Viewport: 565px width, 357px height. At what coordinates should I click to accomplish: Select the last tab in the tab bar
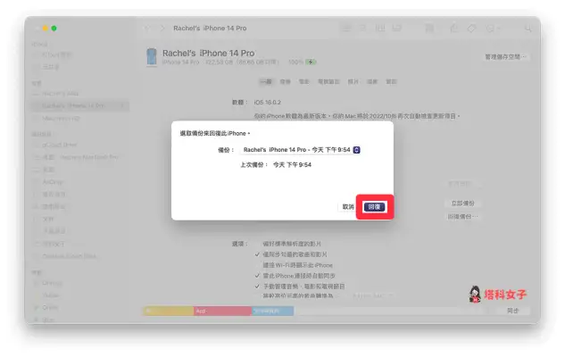[x=391, y=82]
